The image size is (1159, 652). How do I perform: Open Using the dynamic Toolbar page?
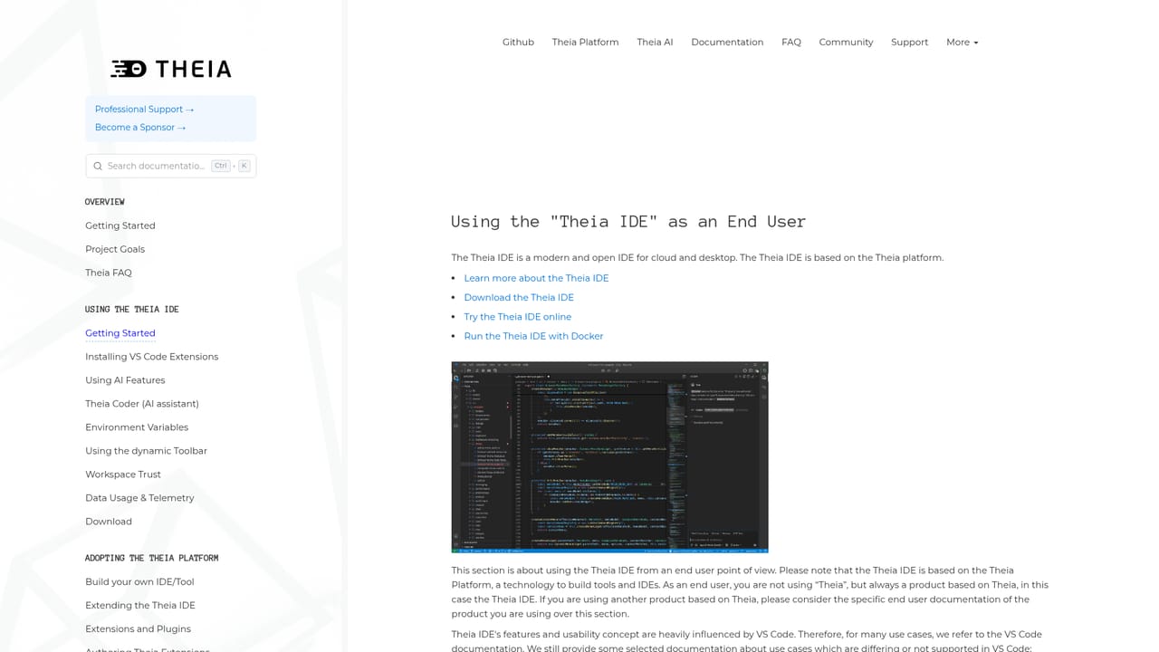click(147, 451)
